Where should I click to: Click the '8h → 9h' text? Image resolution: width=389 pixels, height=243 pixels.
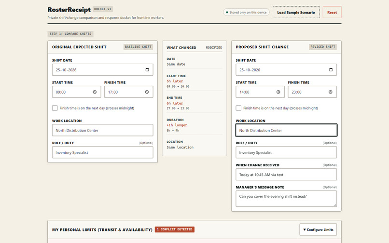(x=173, y=131)
